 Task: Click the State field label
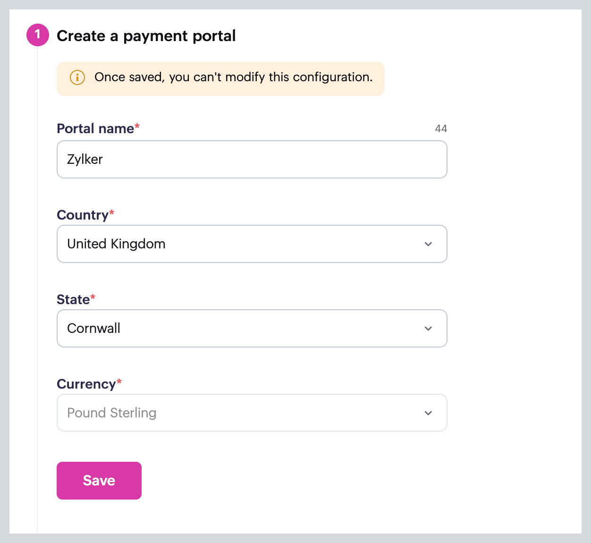73,299
